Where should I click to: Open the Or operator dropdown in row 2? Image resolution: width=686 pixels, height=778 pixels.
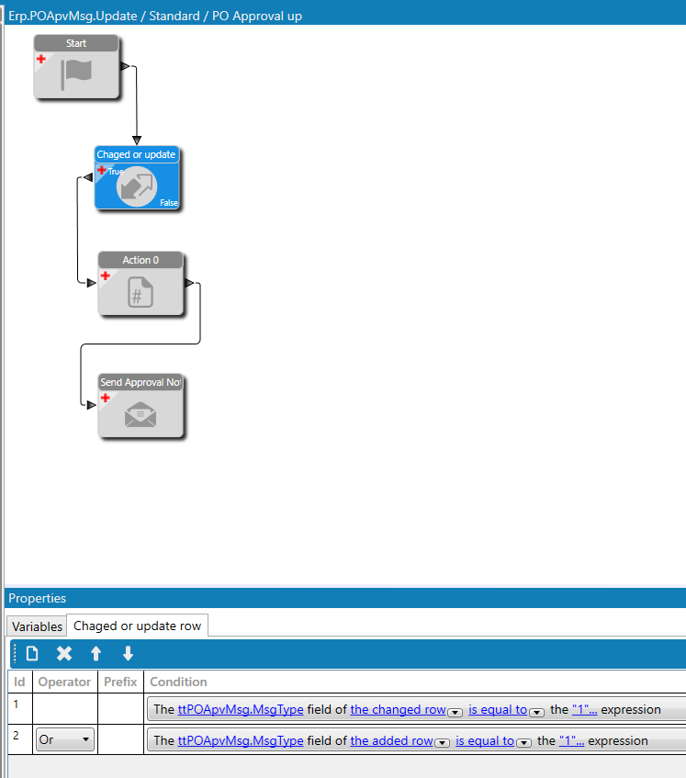pos(64,739)
